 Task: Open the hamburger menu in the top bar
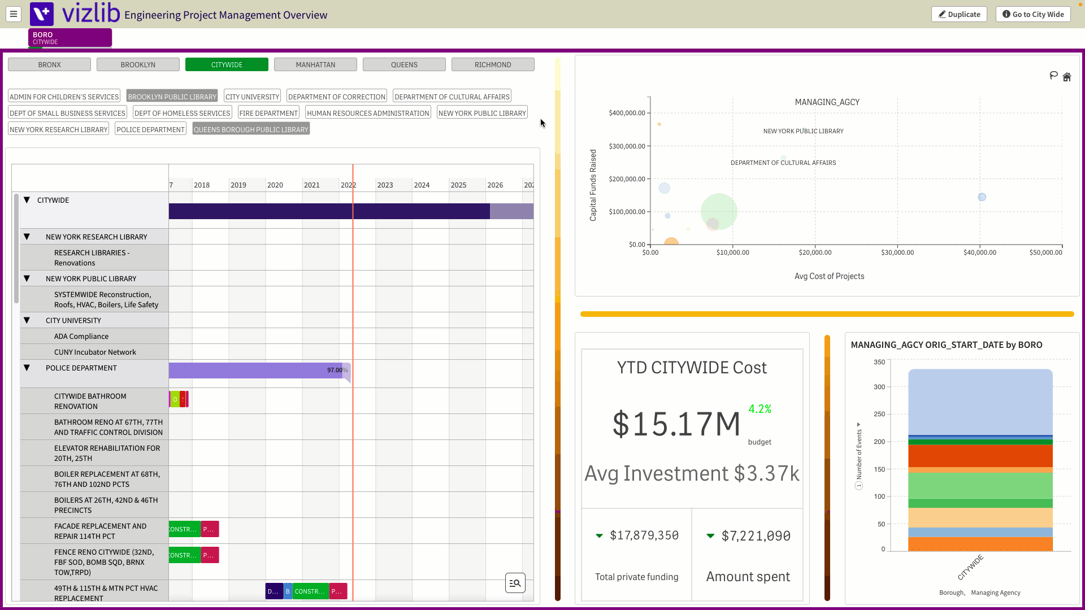13,14
